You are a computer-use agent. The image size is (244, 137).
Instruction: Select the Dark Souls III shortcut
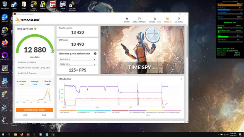(x=34, y=6)
